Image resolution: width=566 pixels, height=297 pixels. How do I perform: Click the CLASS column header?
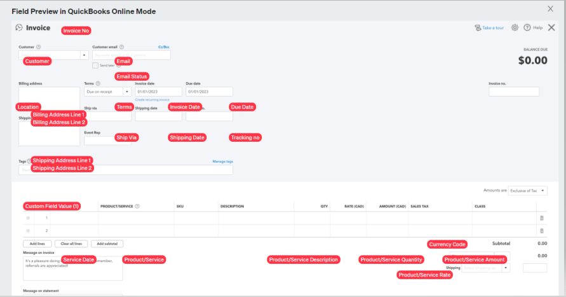tap(480, 206)
